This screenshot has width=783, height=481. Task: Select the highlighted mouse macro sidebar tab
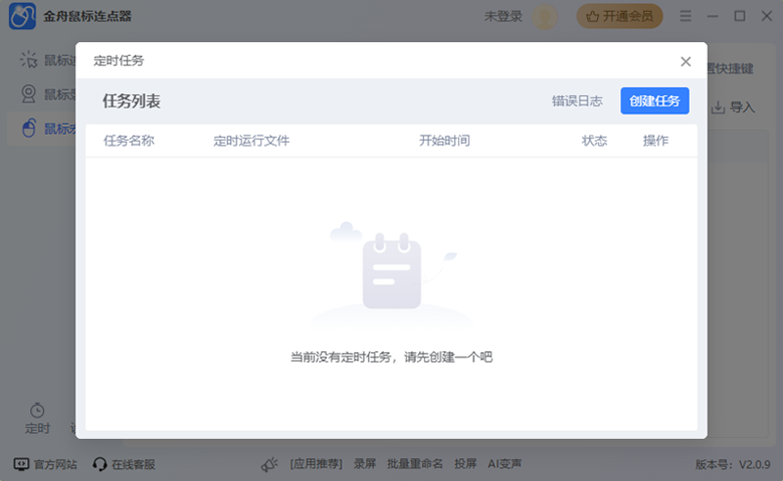[29, 128]
